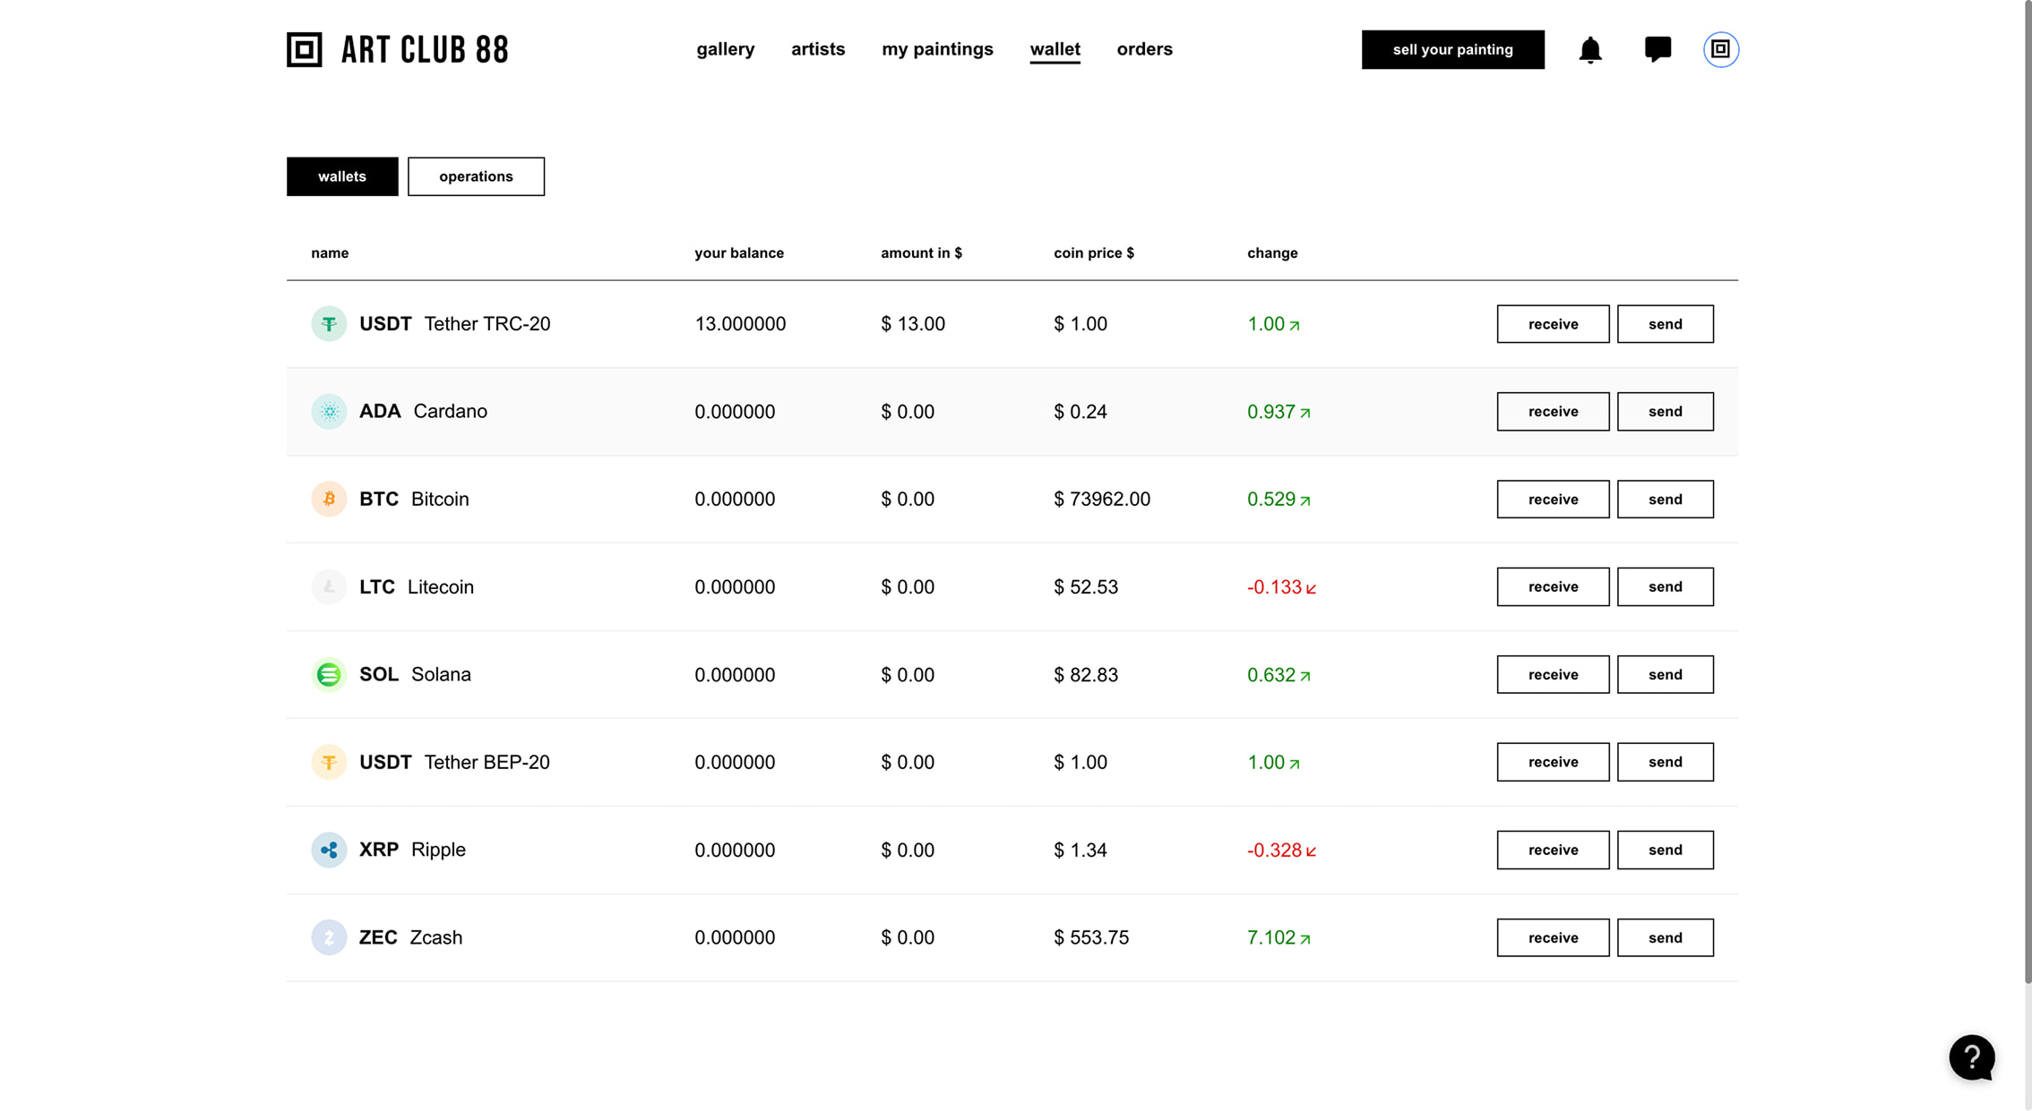The height and width of the screenshot is (1111, 2032).
Task: Click the $ 52.53 Litecoin price
Action: pos(1086,587)
